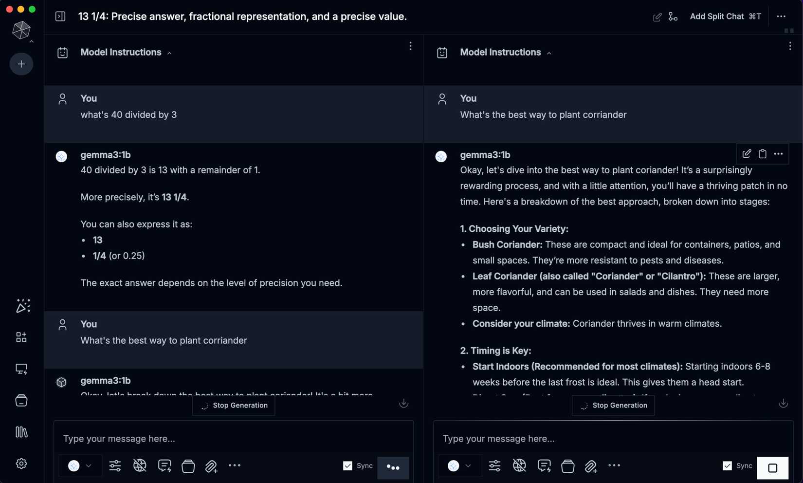803x483 pixels.
Task: Click the left pane send button with dots
Action: 393,468
